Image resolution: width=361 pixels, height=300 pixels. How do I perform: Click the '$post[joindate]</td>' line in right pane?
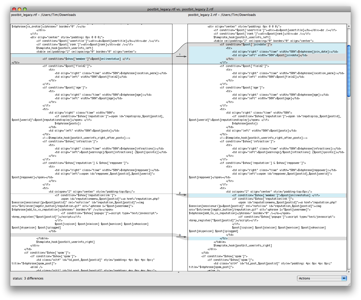point(270,55)
